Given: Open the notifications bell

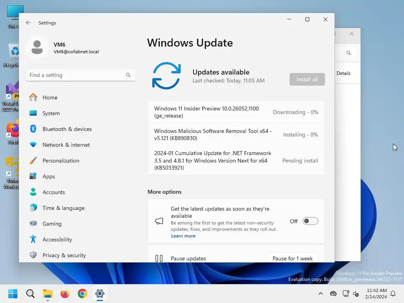Looking at the screenshot, I should [x=393, y=294].
